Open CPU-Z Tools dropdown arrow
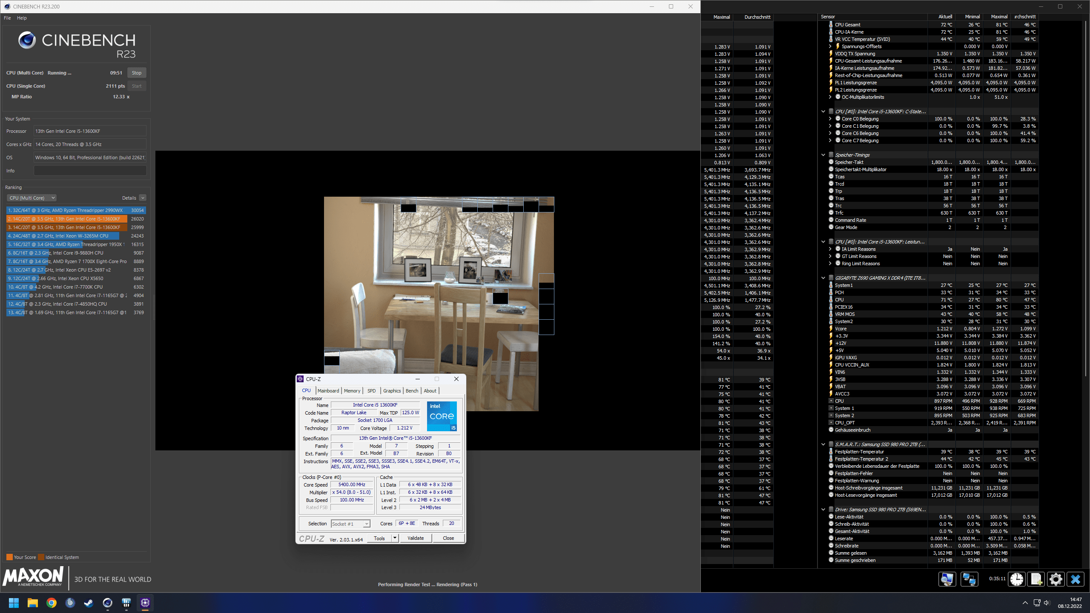The height and width of the screenshot is (613, 1090). click(x=395, y=538)
